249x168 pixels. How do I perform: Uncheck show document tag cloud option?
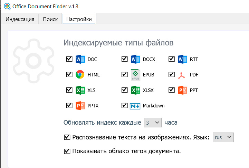point(67,151)
